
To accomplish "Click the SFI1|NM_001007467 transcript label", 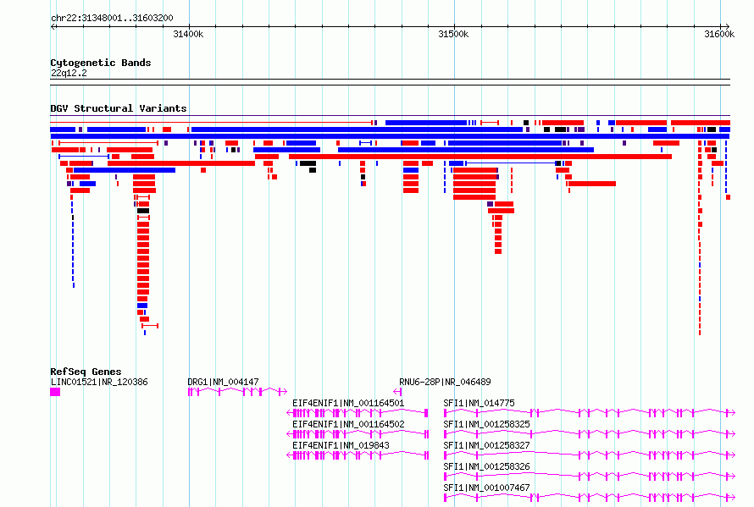I will point(486,488).
